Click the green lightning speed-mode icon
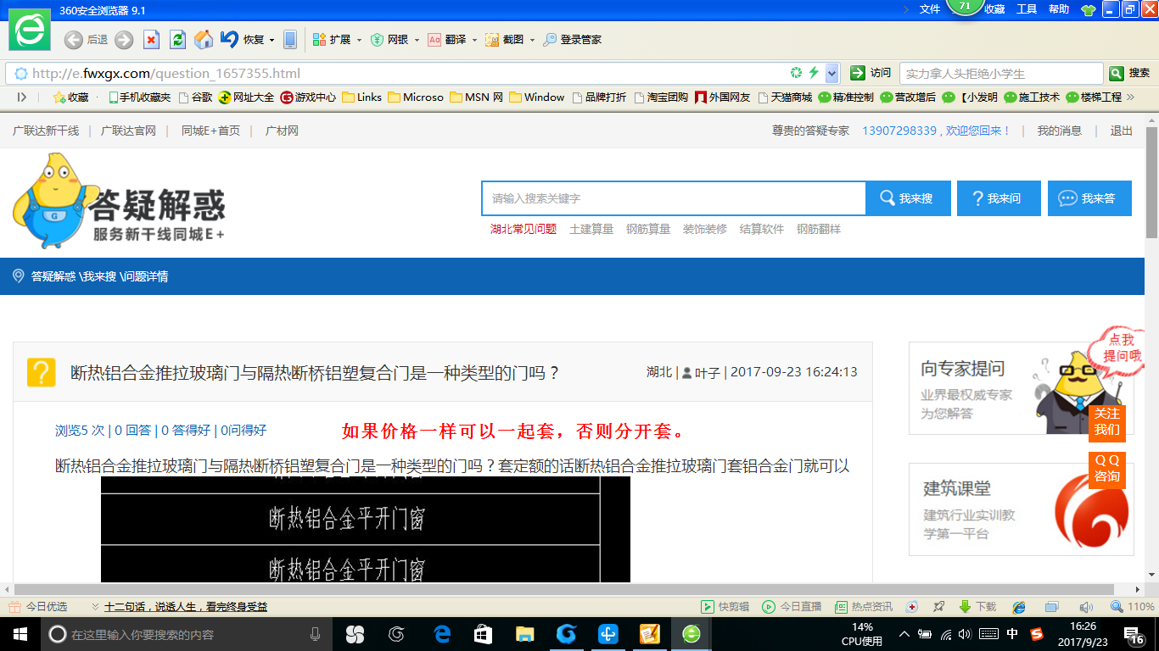The width and height of the screenshot is (1159, 651). coord(814,73)
